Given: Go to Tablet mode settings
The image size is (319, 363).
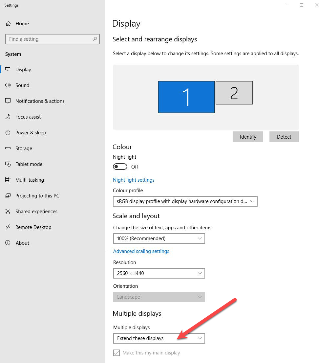Looking at the screenshot, I should [29, 164].
